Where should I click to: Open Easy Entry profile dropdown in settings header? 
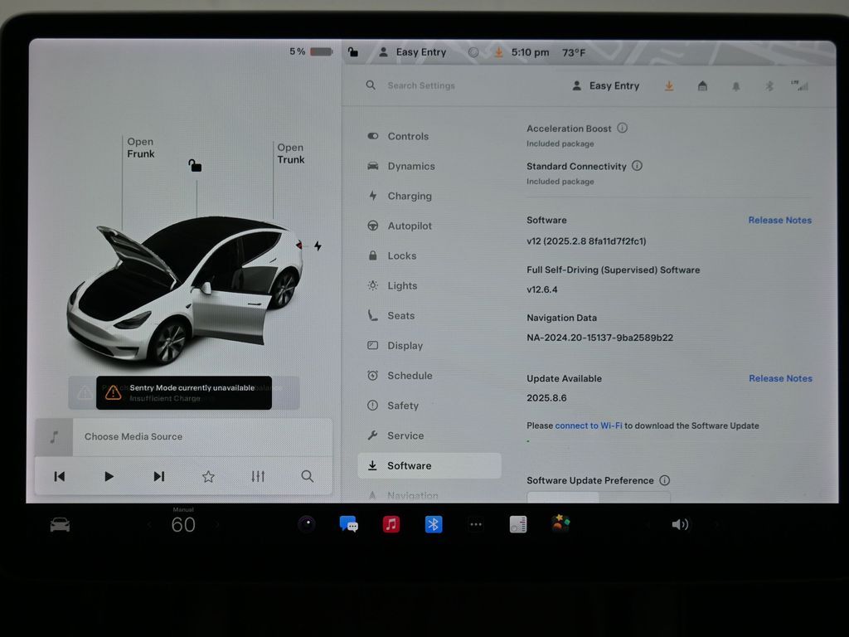pyautogui.click(x=606, y=86)
